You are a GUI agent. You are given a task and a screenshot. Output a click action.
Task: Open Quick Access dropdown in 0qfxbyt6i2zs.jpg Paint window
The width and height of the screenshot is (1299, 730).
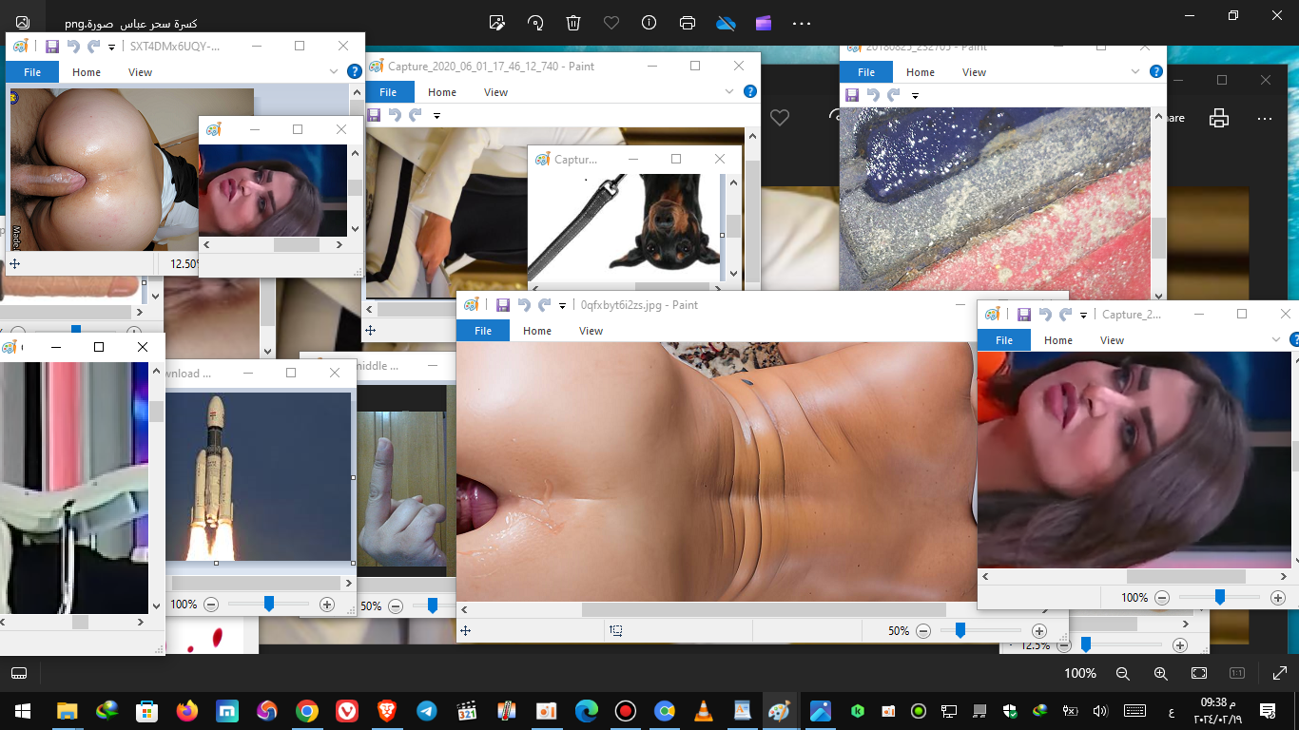[563, 306]
